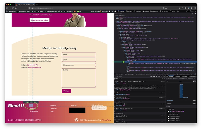
Task: Enable Display line numbers checkbox
Action: [168, 116]
